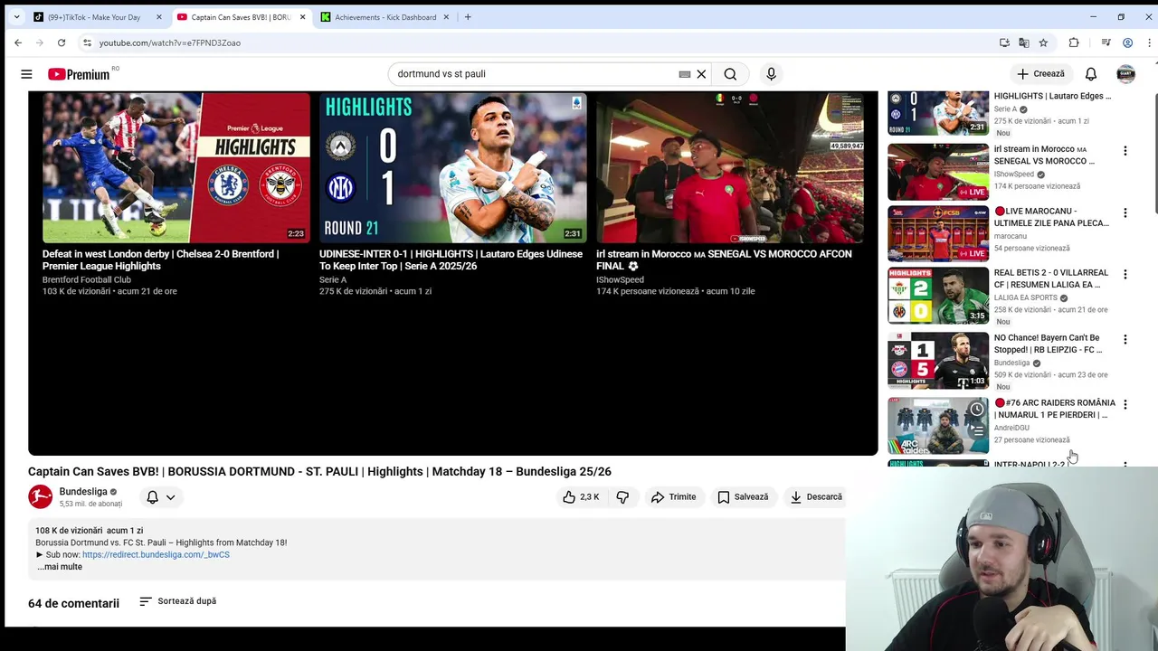This screenshot has height=651, width=1158.
Task: Open sidebar irl stream Morocco live thumbnail
Action: (x=938, y=172)
